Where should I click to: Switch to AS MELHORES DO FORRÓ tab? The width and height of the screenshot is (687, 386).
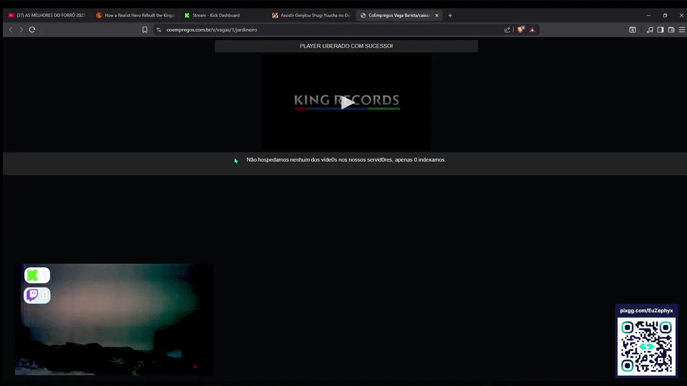point(47,15)
